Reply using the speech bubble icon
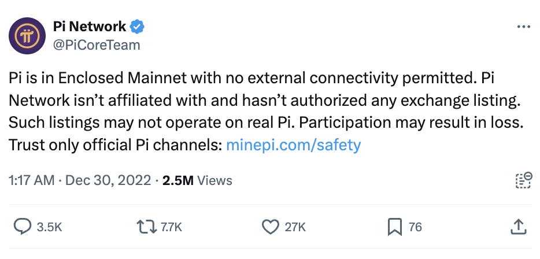 pyautogui.click(x=22, y=227)
